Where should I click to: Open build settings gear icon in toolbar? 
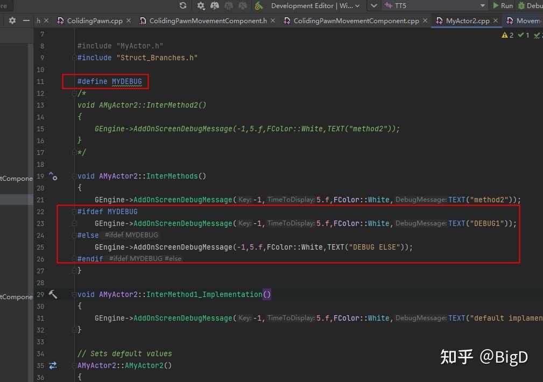click(201, 5)
